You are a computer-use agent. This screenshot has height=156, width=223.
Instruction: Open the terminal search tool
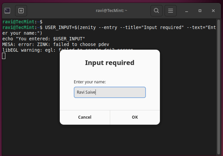click(156, 11)
